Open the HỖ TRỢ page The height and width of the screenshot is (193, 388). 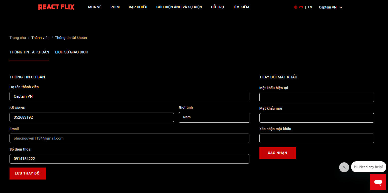click(x=217, y=7)
